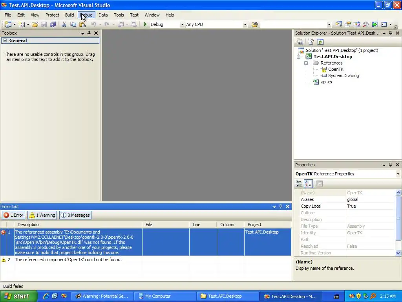This screenshot has height=302, width=402.
Task: Open the Tools menu
Action: (119, 15)
